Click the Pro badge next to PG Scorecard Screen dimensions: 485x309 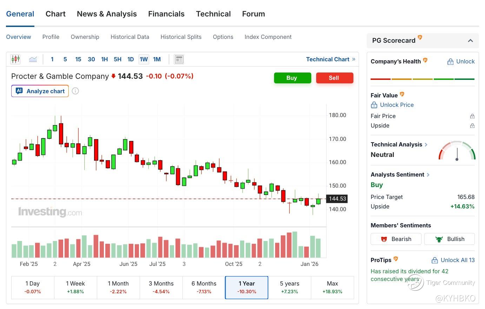point(420,37)
